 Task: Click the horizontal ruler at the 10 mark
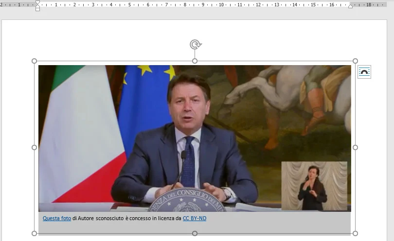(221, 4)
